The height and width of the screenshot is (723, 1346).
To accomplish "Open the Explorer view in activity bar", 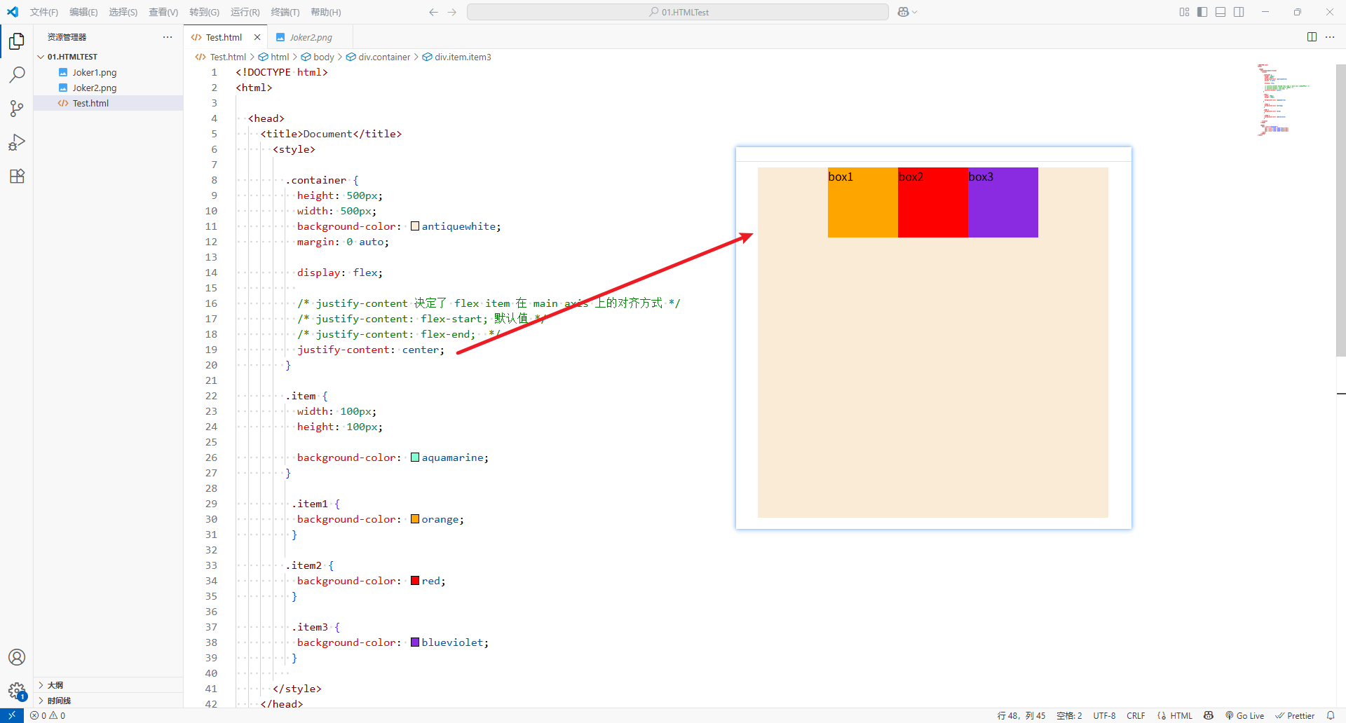I will tap(17, 41).
